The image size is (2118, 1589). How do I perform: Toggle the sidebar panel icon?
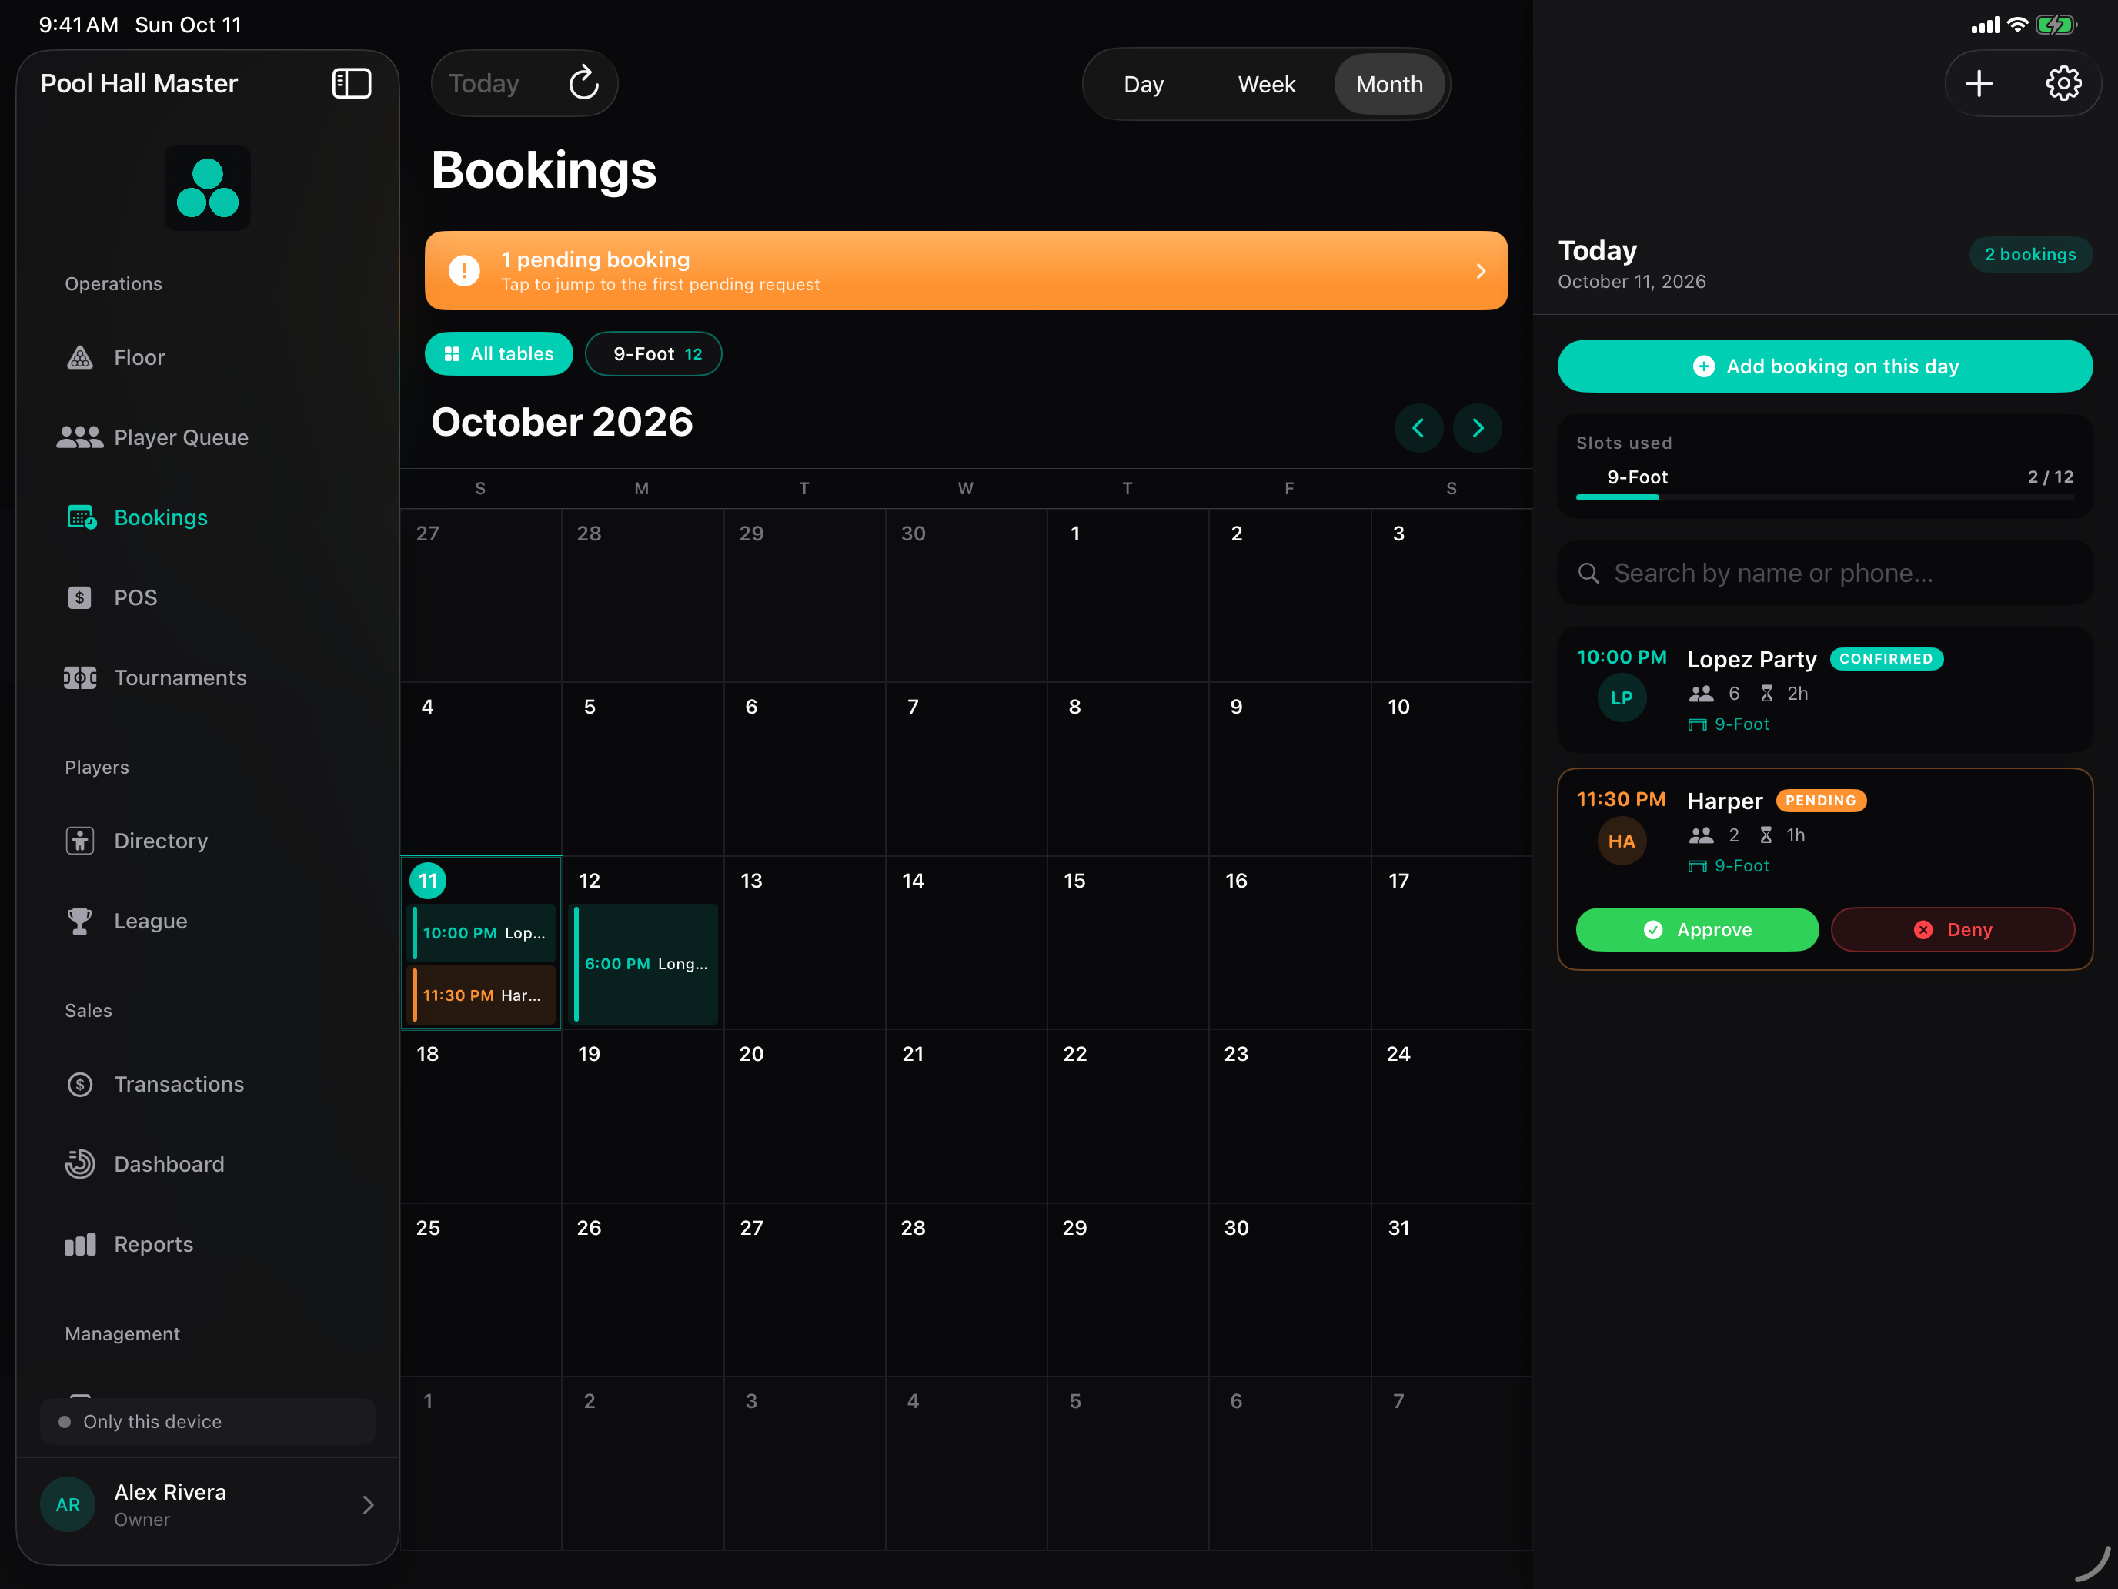click(352, 83)
